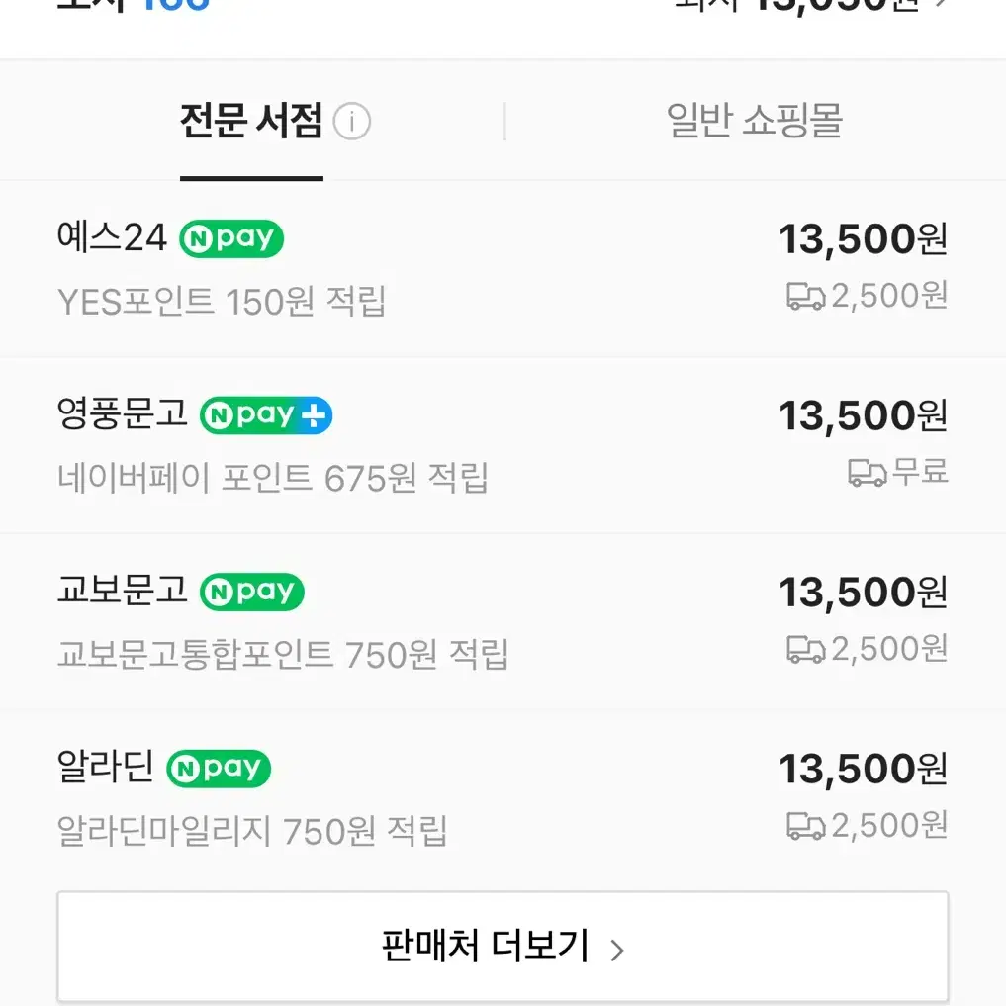
Task: Click the delivery truck icon for 교보문고
Action: [806, 649]
